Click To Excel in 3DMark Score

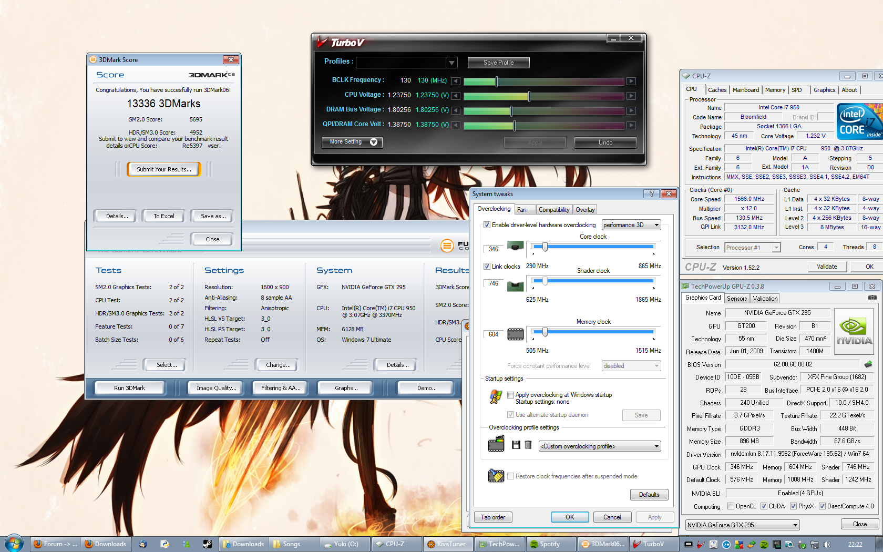(x=164, y=216)
